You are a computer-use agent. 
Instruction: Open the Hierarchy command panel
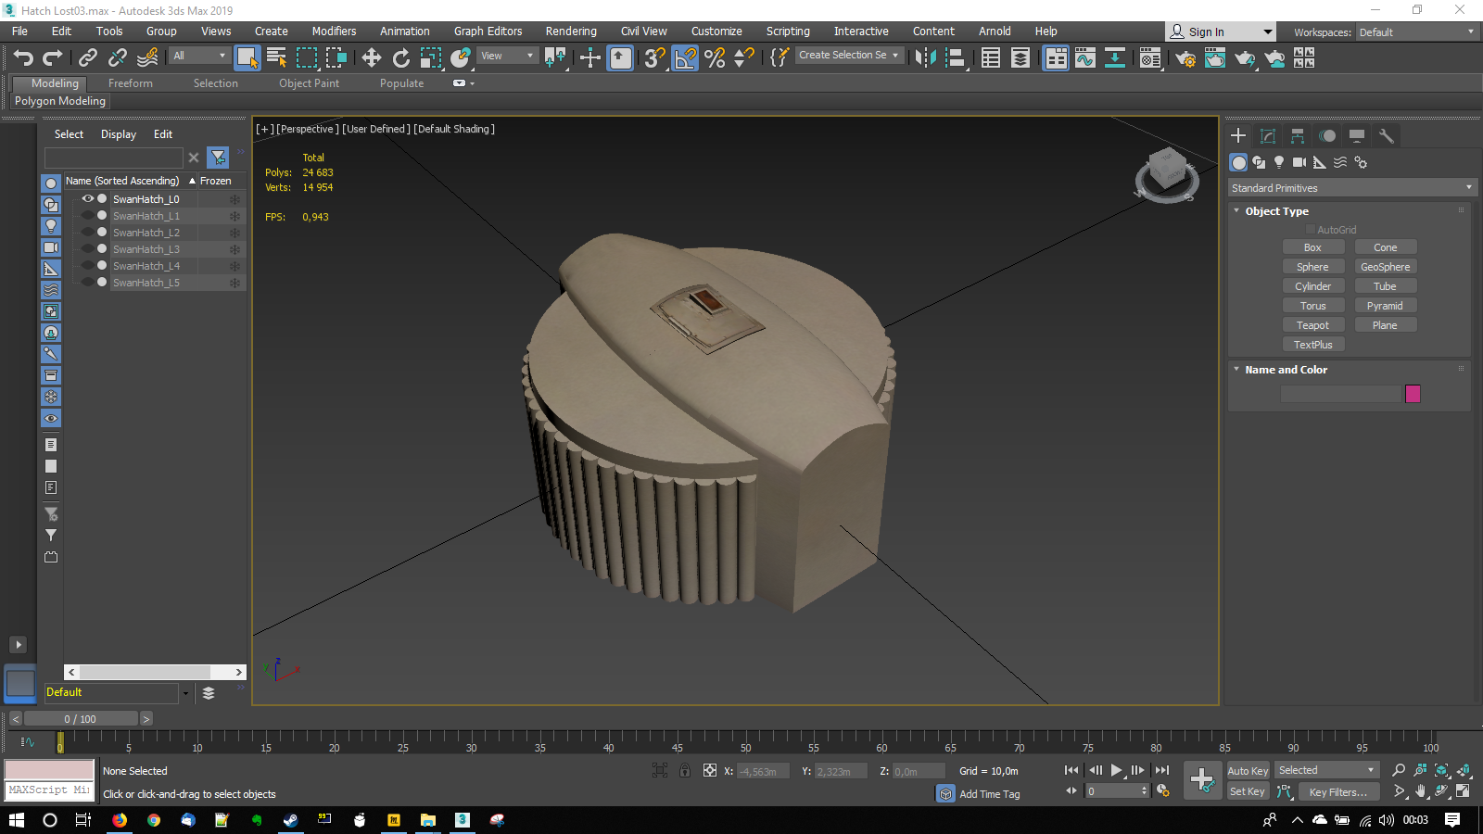[1298, 136]
